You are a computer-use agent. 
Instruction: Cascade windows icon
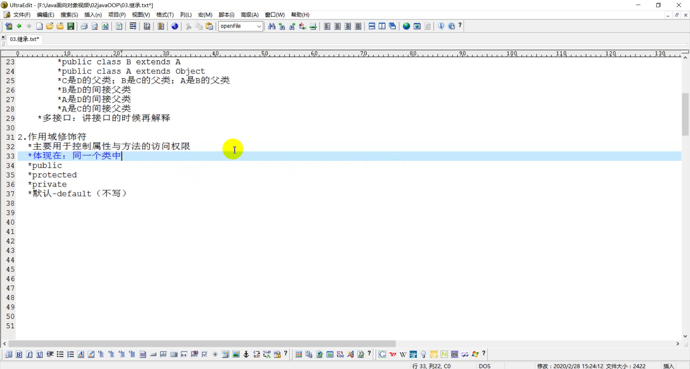[x=392, y=26]
